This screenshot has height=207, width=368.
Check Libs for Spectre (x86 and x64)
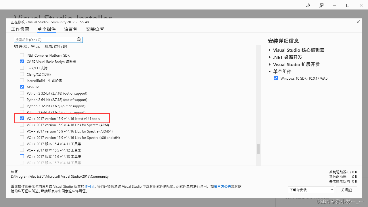[x=22, y=137]
